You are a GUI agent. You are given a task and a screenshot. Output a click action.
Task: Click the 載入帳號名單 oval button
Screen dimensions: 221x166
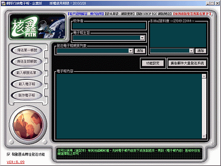pos(27,73)
